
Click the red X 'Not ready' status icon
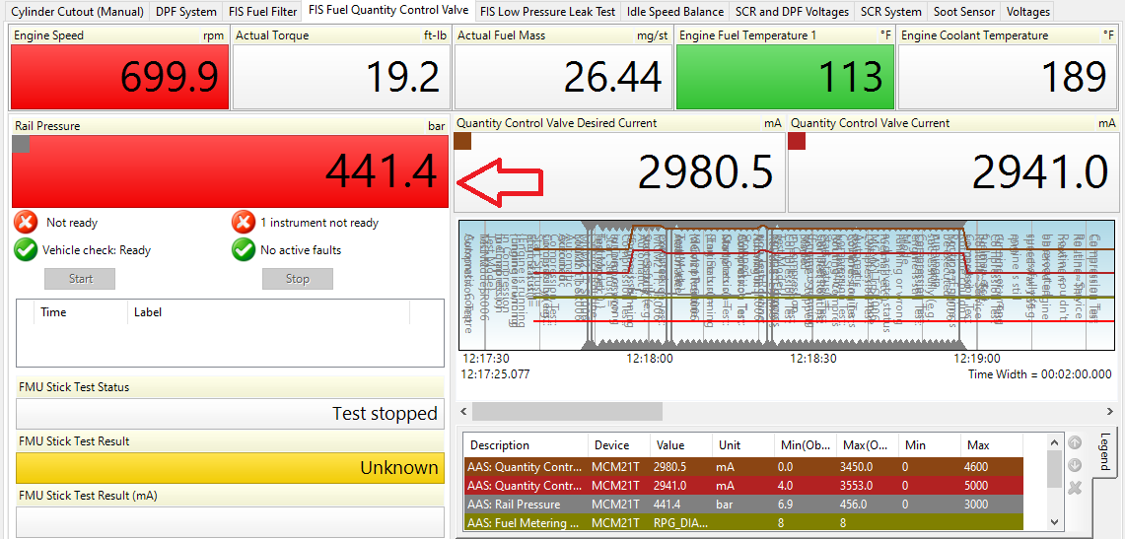point(27,223)
